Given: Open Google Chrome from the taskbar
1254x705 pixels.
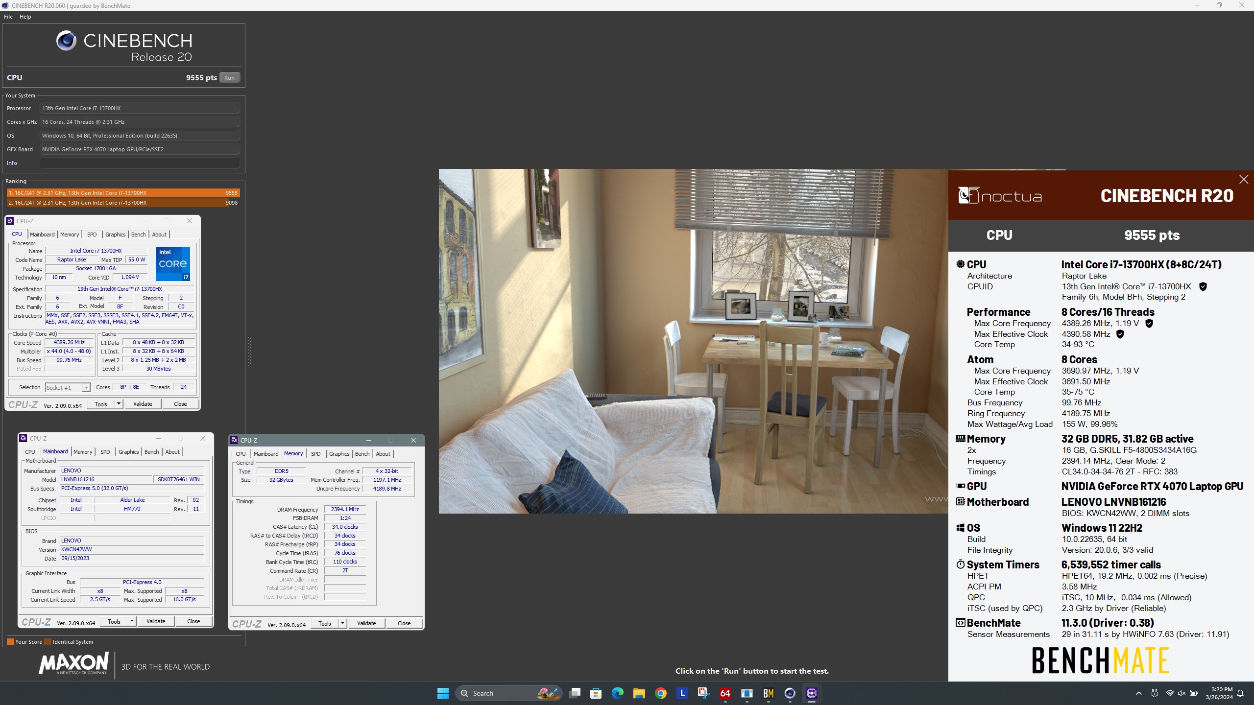Looking at the screenshot, I should (660, 693).
